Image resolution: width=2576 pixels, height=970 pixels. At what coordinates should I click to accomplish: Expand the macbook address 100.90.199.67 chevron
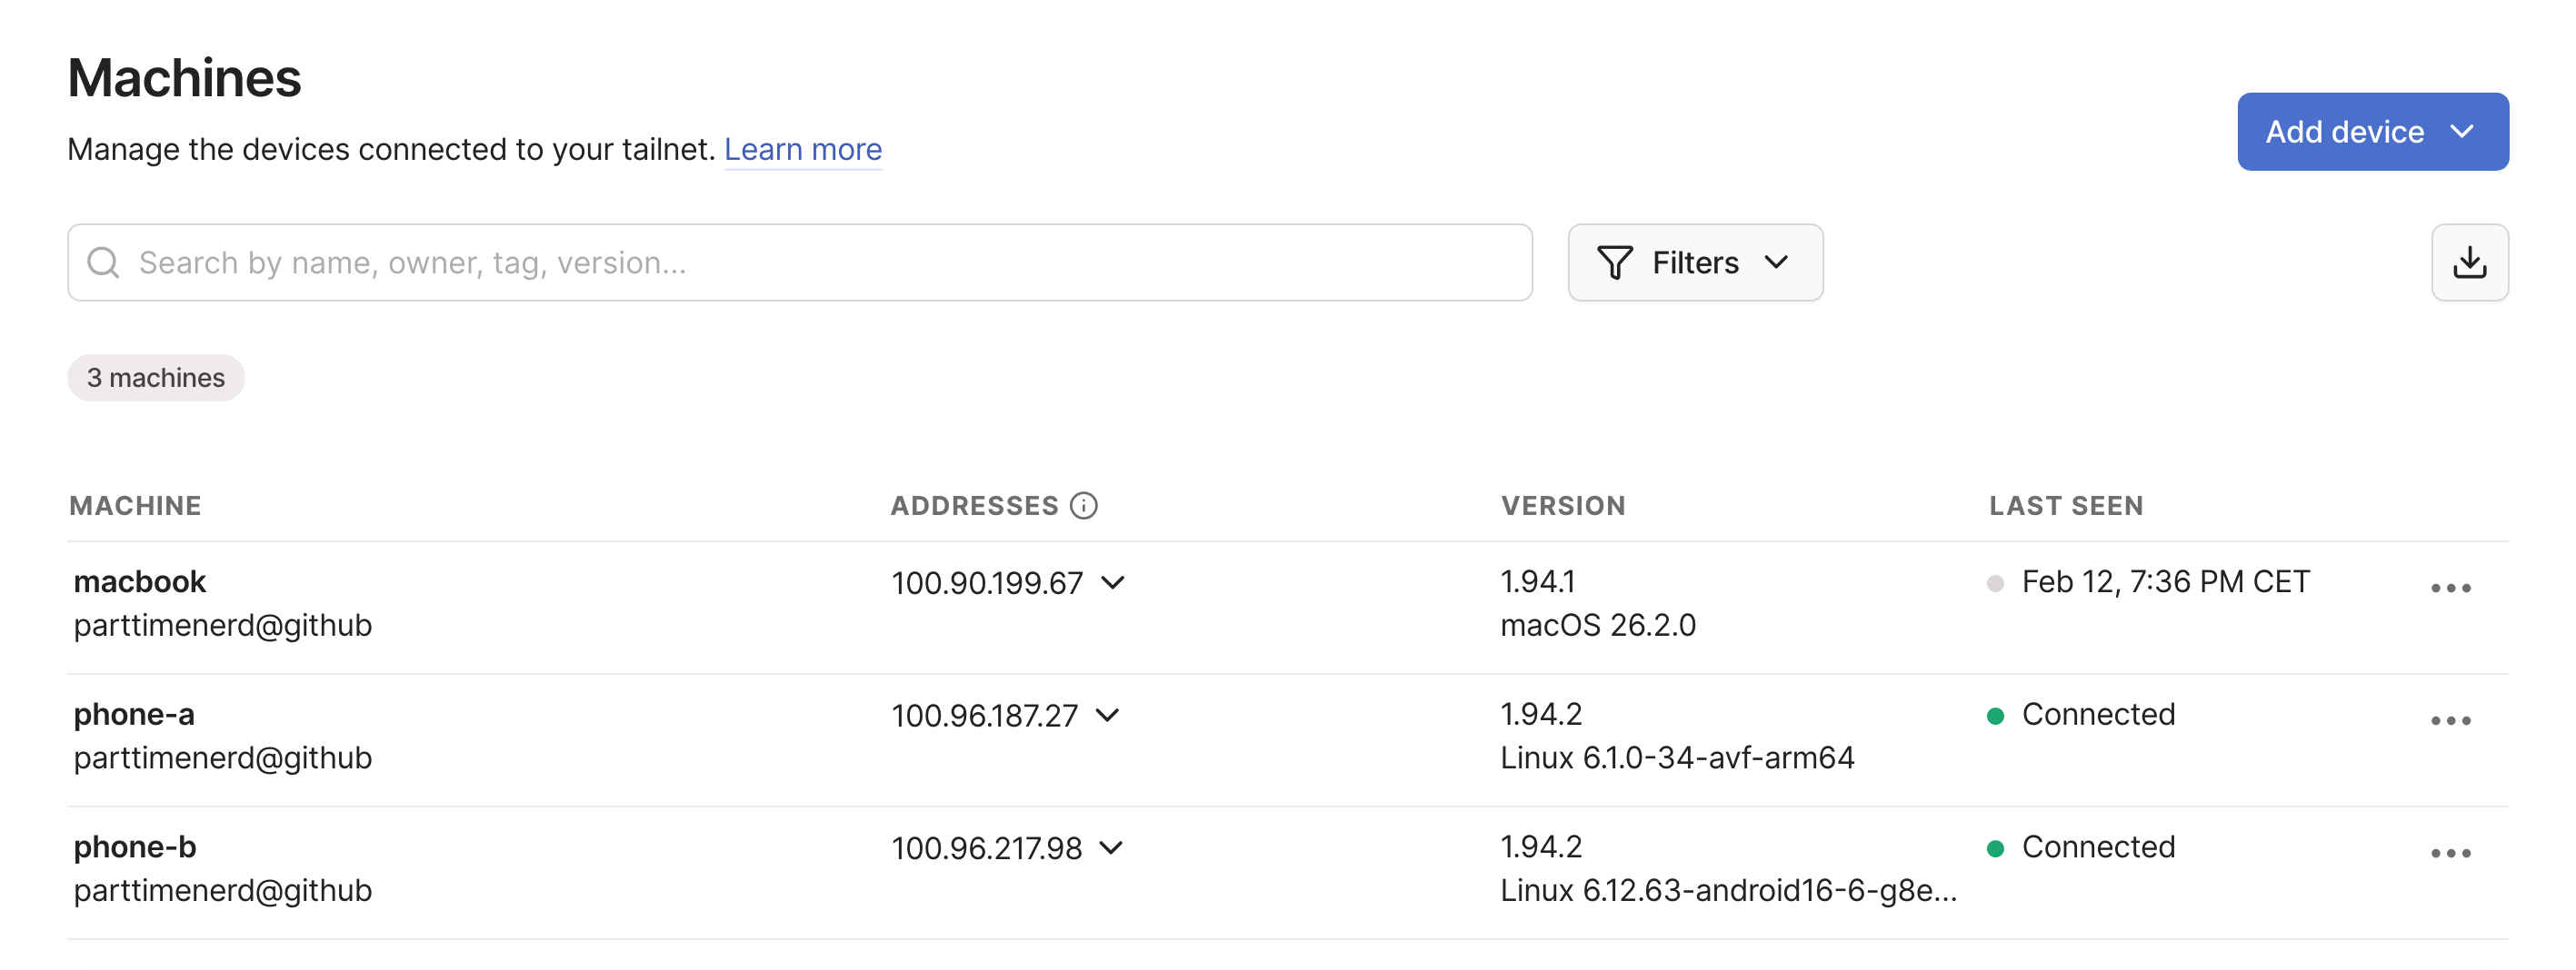[1113, 582]
